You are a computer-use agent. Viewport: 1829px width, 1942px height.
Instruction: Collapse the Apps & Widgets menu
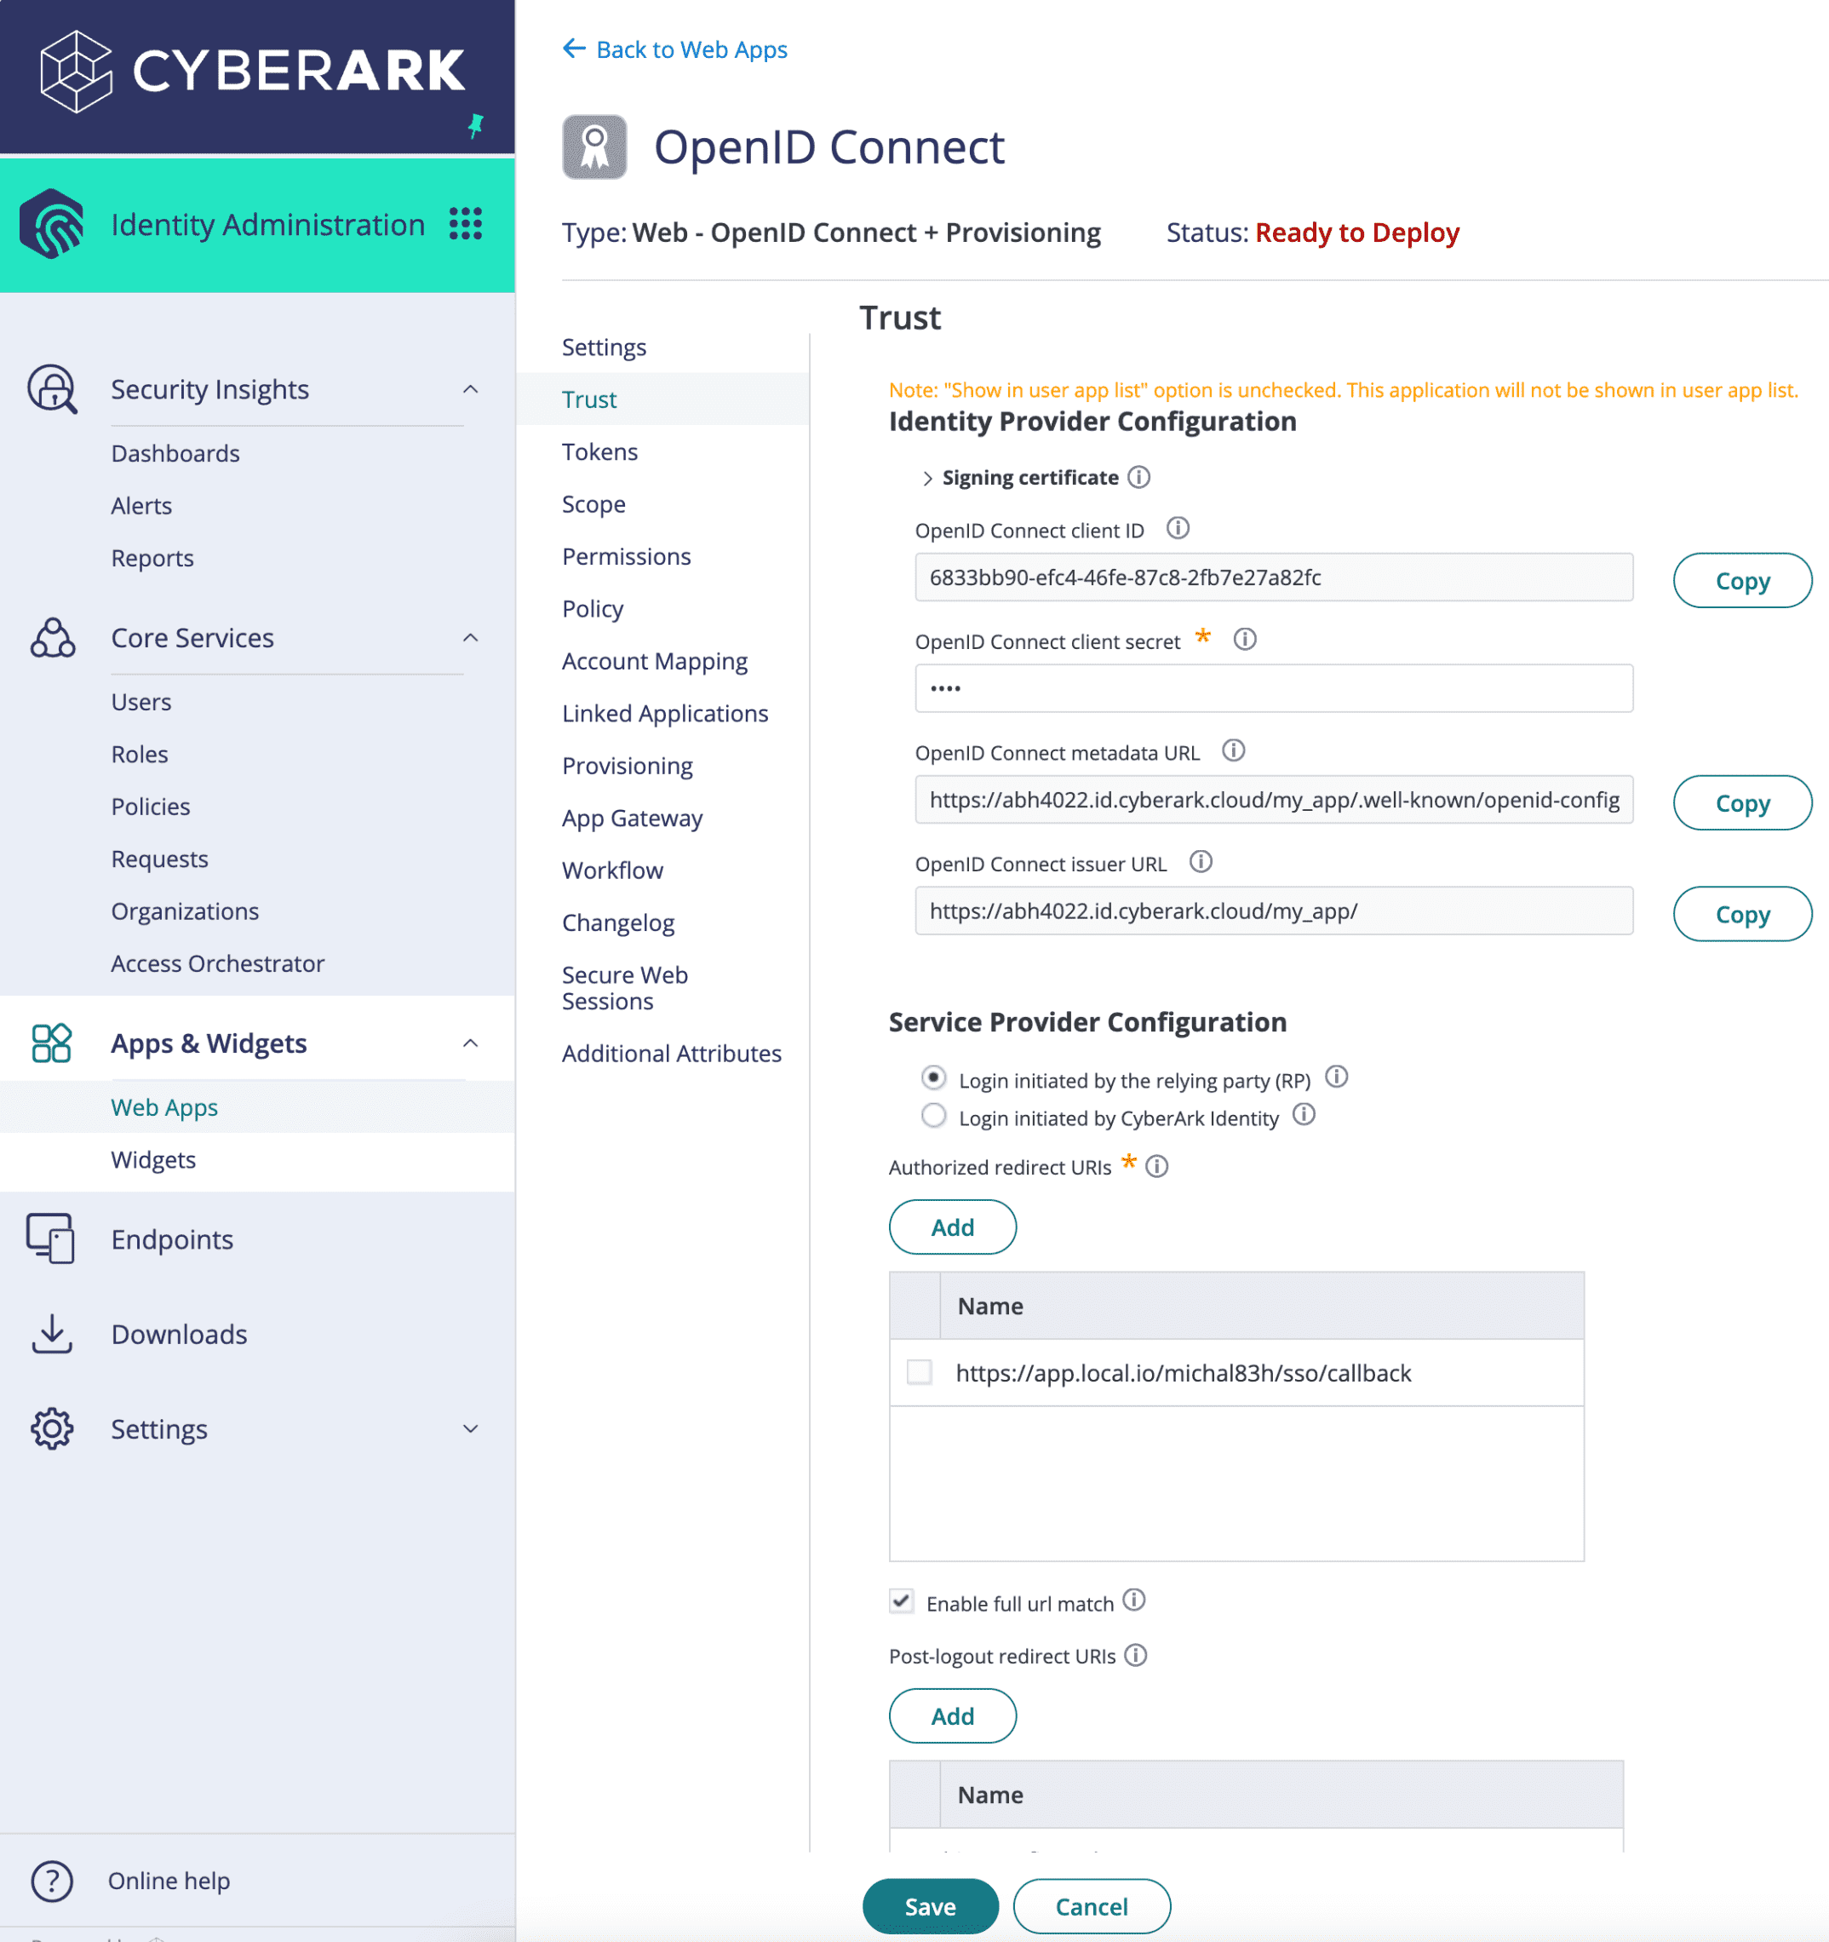[x=471, y=1043]
